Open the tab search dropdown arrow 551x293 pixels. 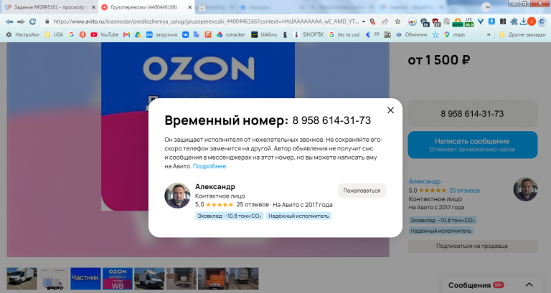(x=486, y=7)
